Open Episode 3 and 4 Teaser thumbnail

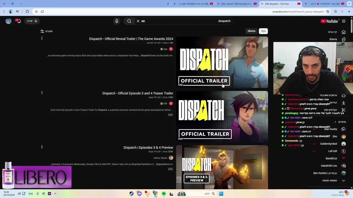coord(222,117)
